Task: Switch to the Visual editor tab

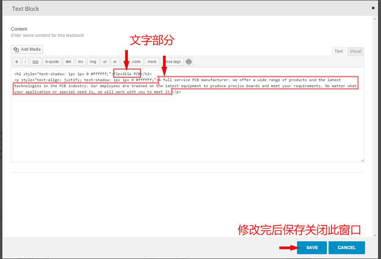Action: [x=355, y=51]
